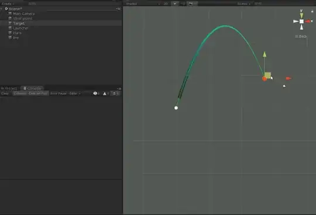The height and width of the screenshot is (215, 316).
Task: Click the green Y axis gizmo cone
Action: click(x=301, y=15)
